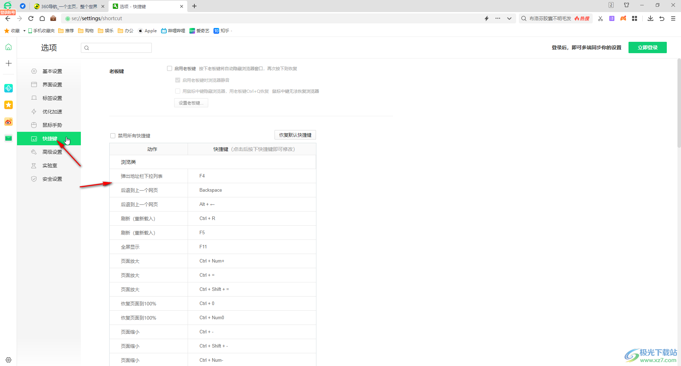Edit the F4 shortcut for 弹出地址栏下拉列表
Viewport: 681px width, 366px height.
point(252,176)
